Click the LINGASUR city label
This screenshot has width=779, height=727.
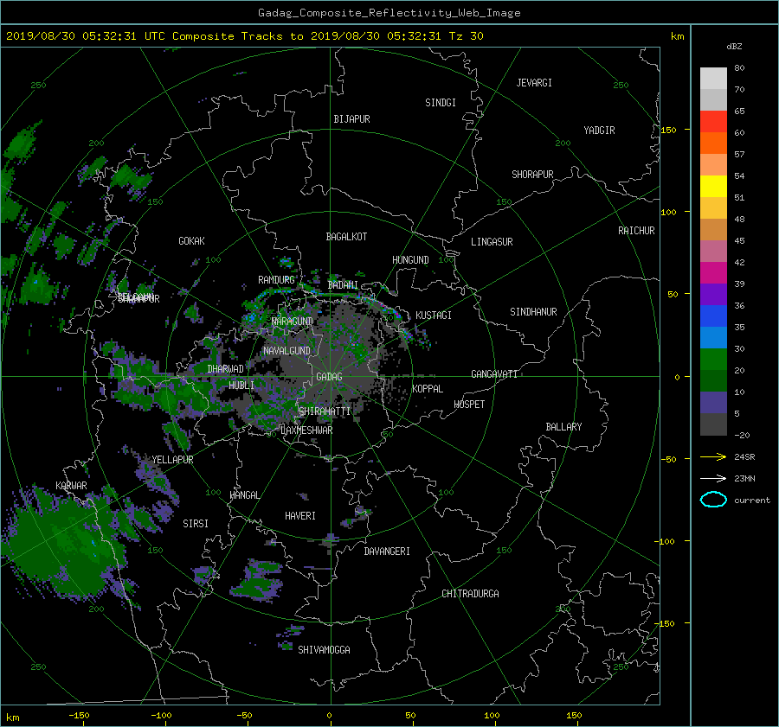[x=492, y=242]
